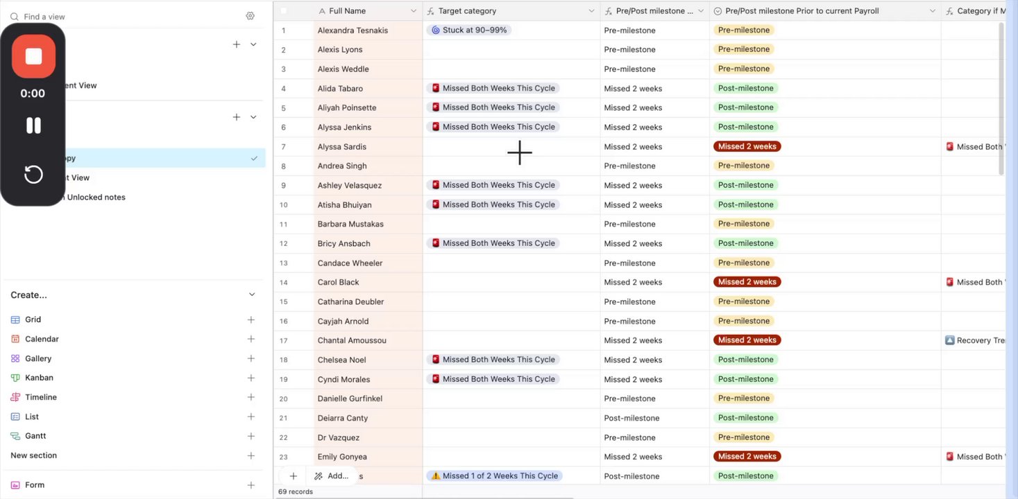Click the Timeline view icon
The width and height of the screenshot is (1018, 499).
(x=15, y=397)
